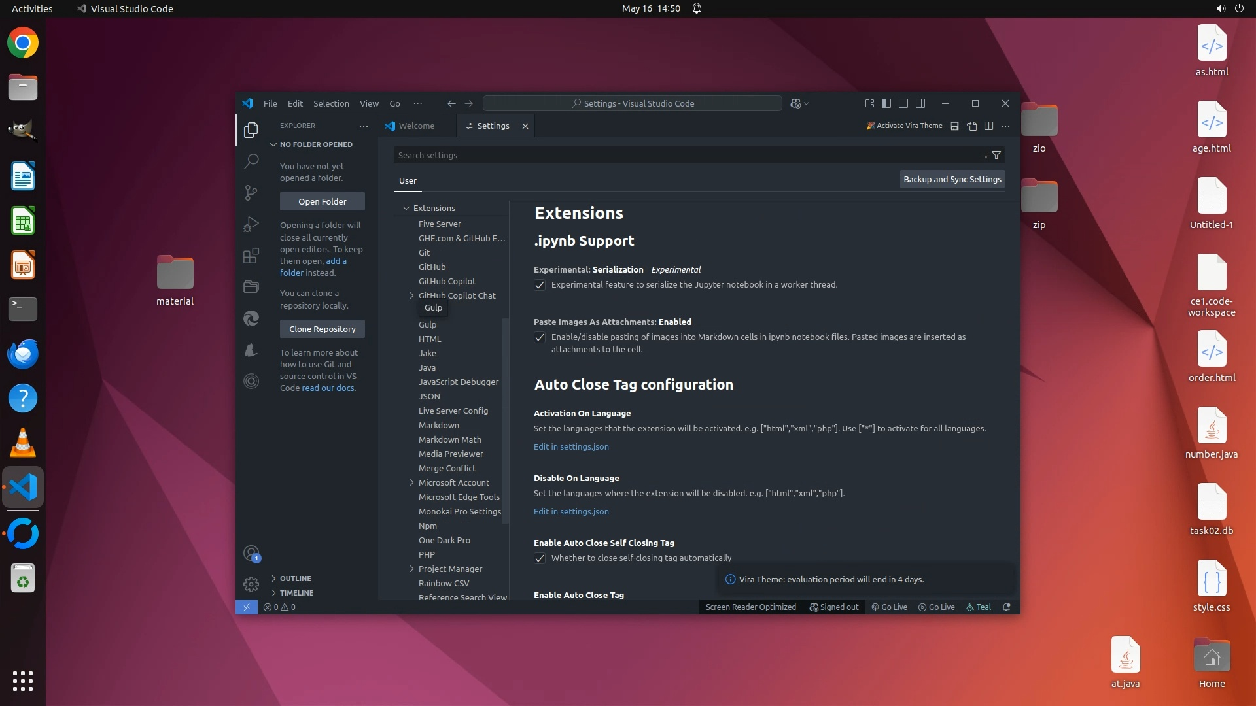
Task: Switch to the Welcome tab
Action: tap(416, 126)
